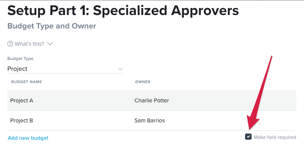304x147 pixels.
Task: Select the Project A budget name
Action: point(22,100)
